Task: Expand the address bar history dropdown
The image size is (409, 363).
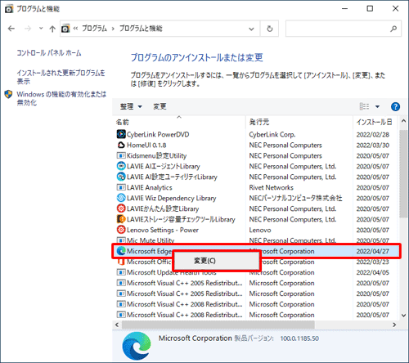Action: 251,29
